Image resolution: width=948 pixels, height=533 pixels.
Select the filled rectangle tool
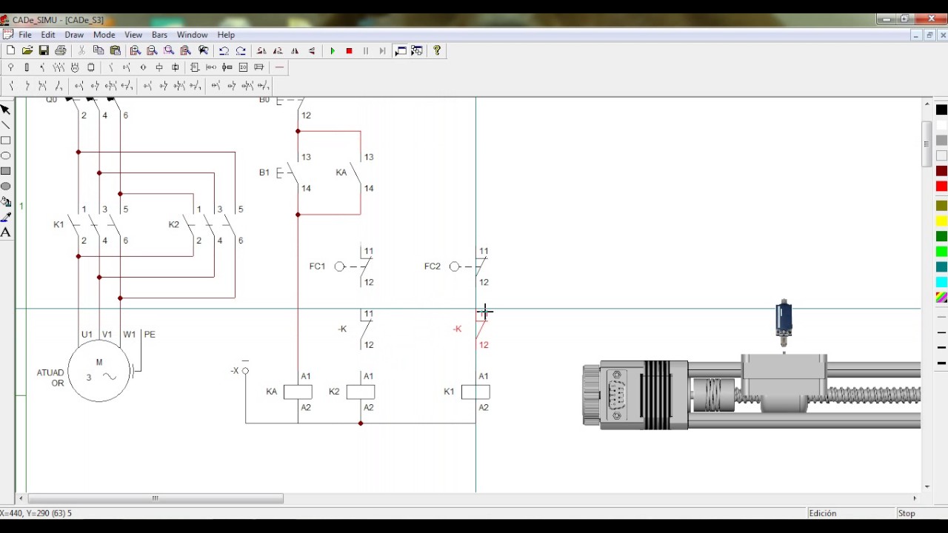5,171
